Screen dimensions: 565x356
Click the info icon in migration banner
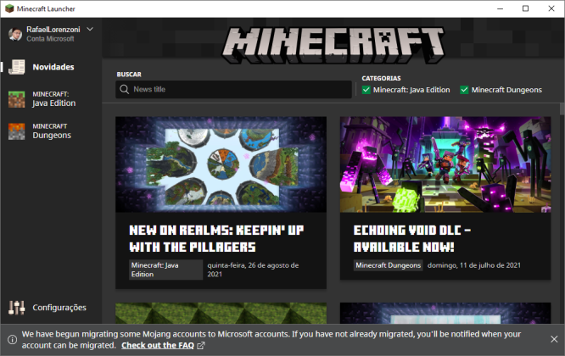click(12, 339)
